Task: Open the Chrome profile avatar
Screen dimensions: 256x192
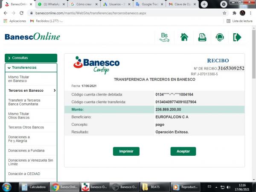Action: [242, 13]
